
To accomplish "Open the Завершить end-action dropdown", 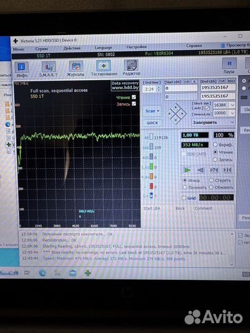I will tap(213, 122).
